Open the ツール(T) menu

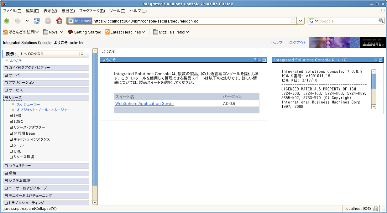tap(117, 11)
